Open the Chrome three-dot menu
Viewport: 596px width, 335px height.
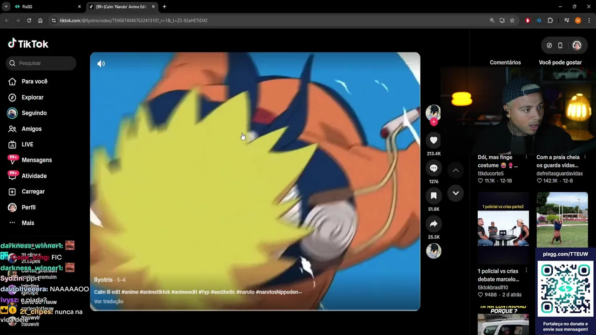pos(589,20)
